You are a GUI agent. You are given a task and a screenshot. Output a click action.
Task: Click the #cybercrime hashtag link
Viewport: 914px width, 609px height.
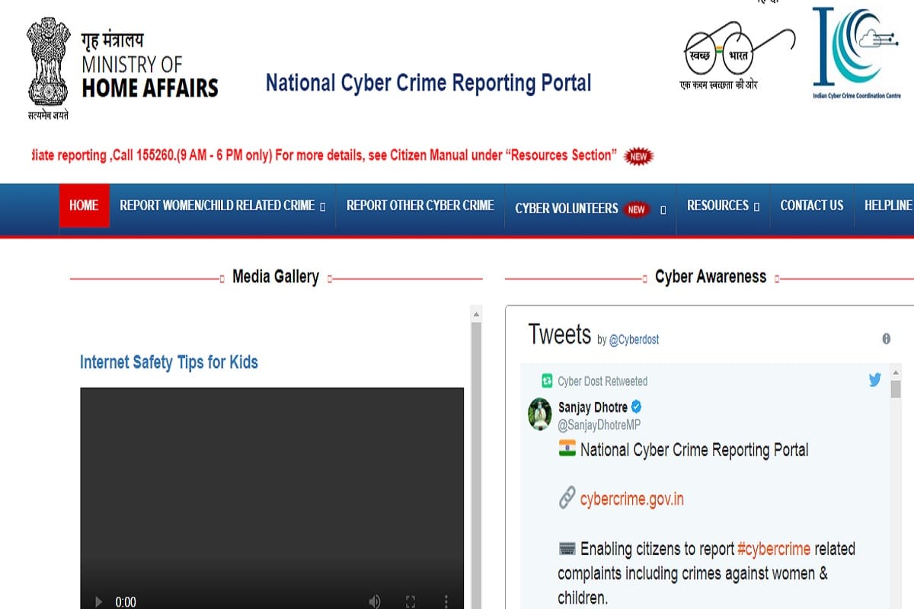(774, 549)
